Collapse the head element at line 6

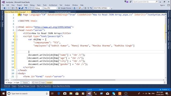coord(17,30)
